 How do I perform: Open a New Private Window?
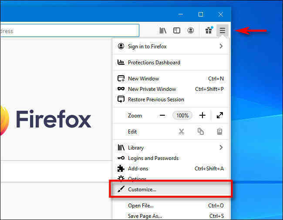coord(171,89)
